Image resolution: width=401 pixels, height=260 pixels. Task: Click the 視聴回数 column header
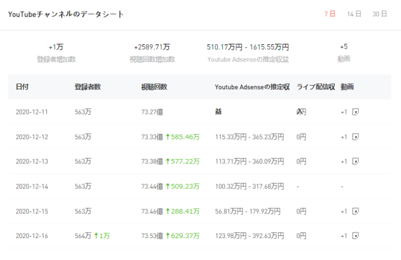pyautogui.click(x=154, y=87)
